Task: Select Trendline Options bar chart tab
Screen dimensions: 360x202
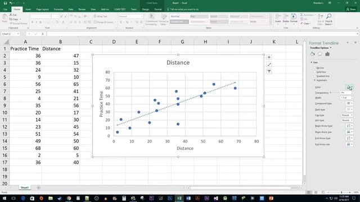Action: coord(327,54)
